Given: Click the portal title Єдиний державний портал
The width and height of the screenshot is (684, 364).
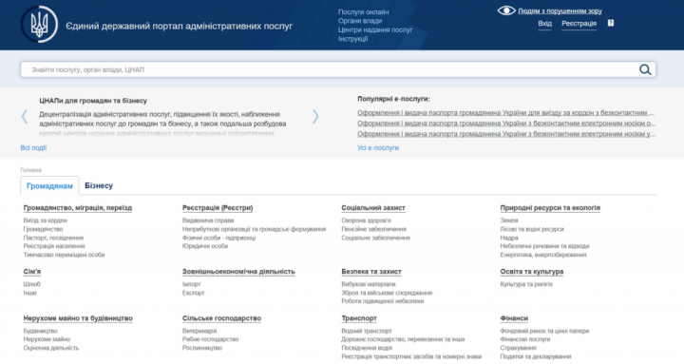Looking at the screenshot, I should pyautogui.click(x=179, y=27).
